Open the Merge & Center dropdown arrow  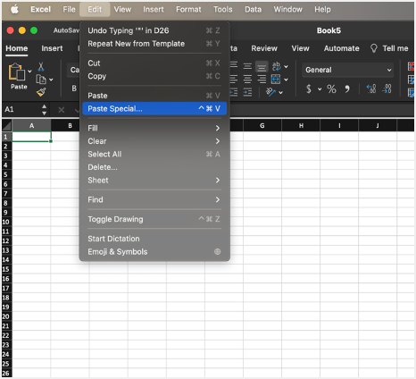pos(286,80)
